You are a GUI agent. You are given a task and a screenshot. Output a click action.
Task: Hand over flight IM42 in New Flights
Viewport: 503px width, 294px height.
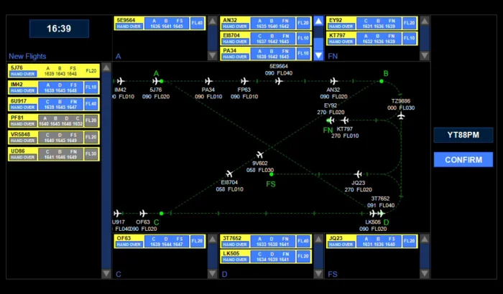[22, 90]
